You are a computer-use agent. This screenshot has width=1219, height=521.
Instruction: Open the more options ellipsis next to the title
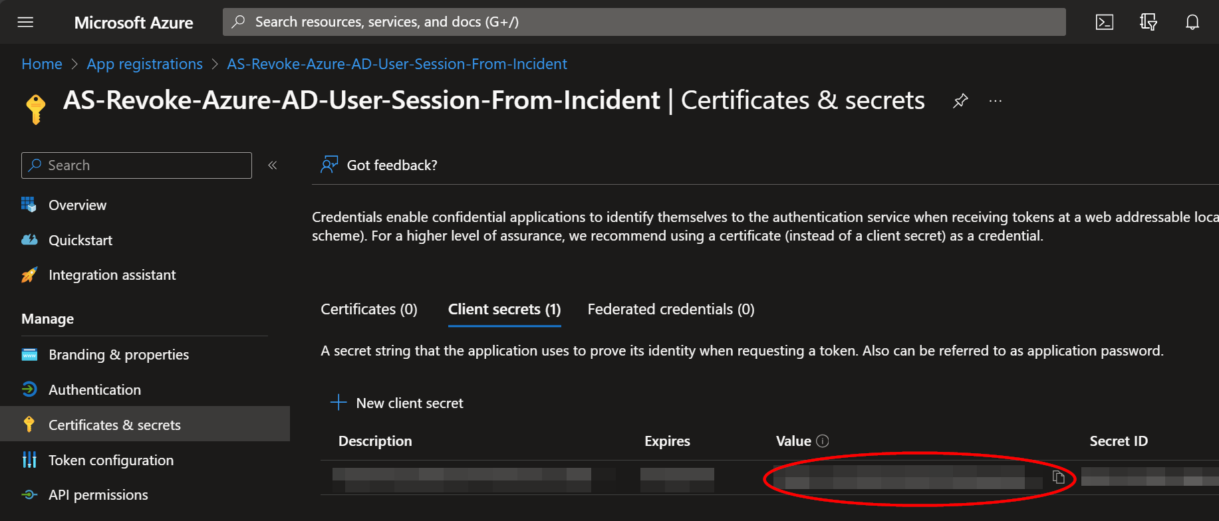coord(995,101)
